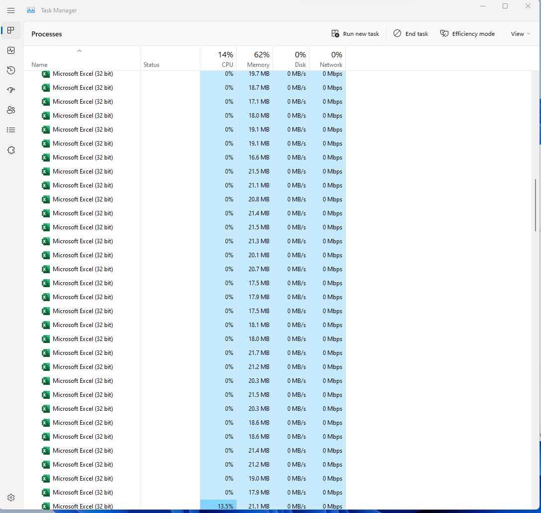Select Excel process with 16.6 MB memory
This screenshot has width=541, height=513.
tap(185, 158)
